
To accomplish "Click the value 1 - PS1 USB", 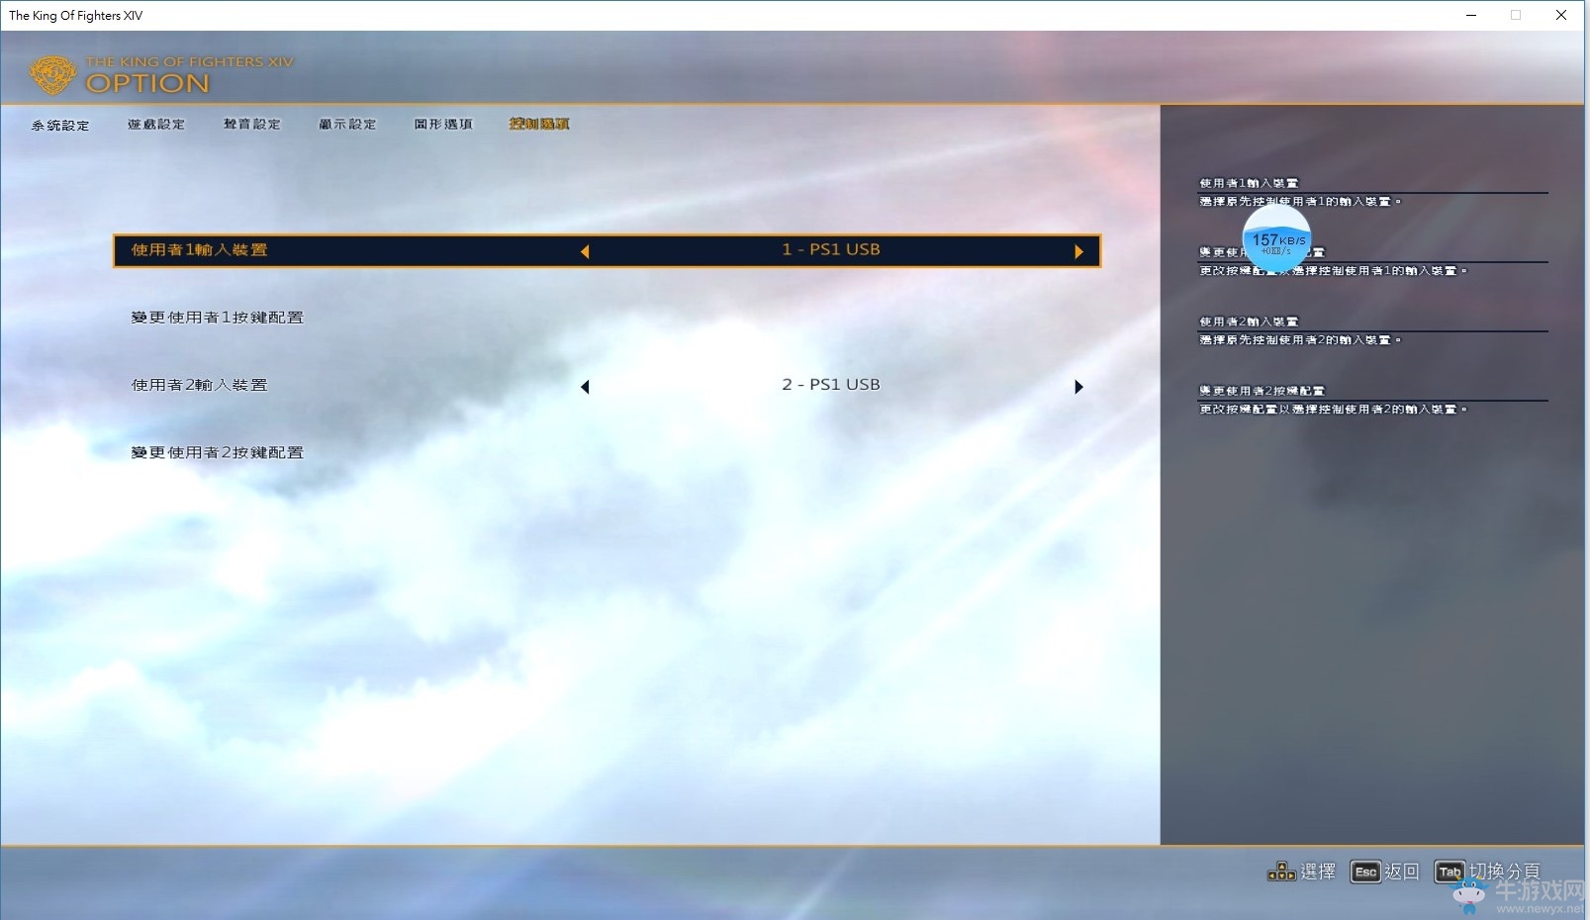I will click(x=831, y=249).
